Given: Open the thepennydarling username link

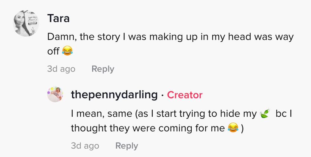Looking at the screenshot, I should 114,95.
